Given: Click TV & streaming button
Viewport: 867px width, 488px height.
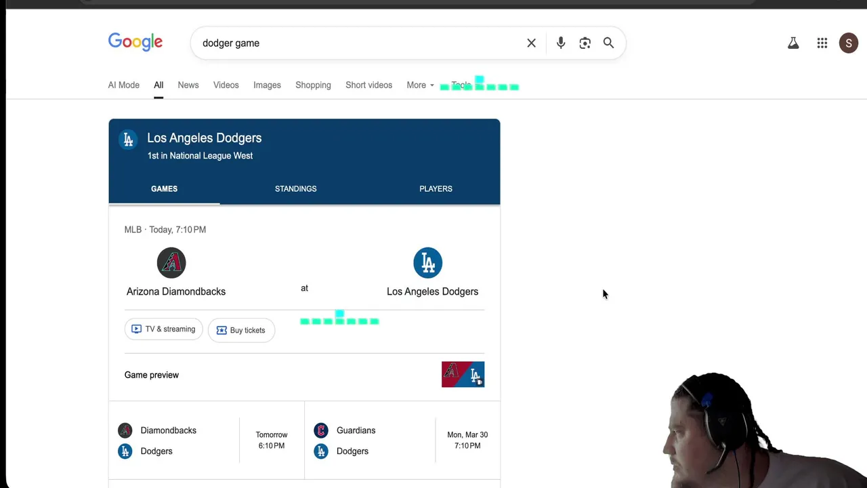Looking at the screenshot, I should (163, 329).
